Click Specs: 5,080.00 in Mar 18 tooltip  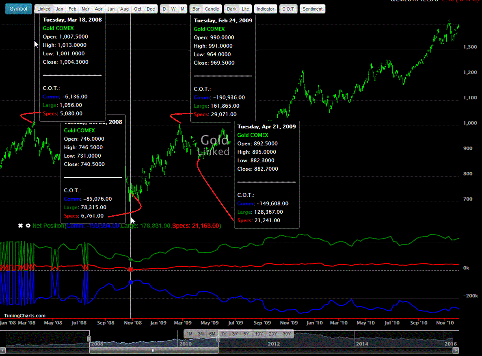point(63,113)
